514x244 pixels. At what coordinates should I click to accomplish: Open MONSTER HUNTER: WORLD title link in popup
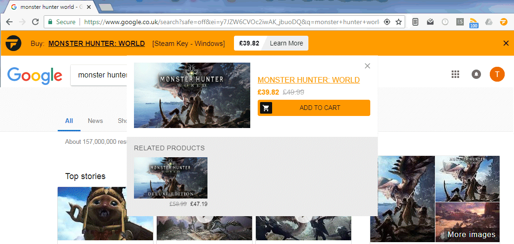pyautogui.click(x=309, y=80)
